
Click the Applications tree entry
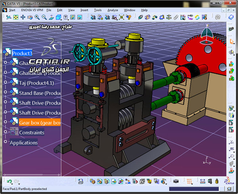(x=24, y=143)
